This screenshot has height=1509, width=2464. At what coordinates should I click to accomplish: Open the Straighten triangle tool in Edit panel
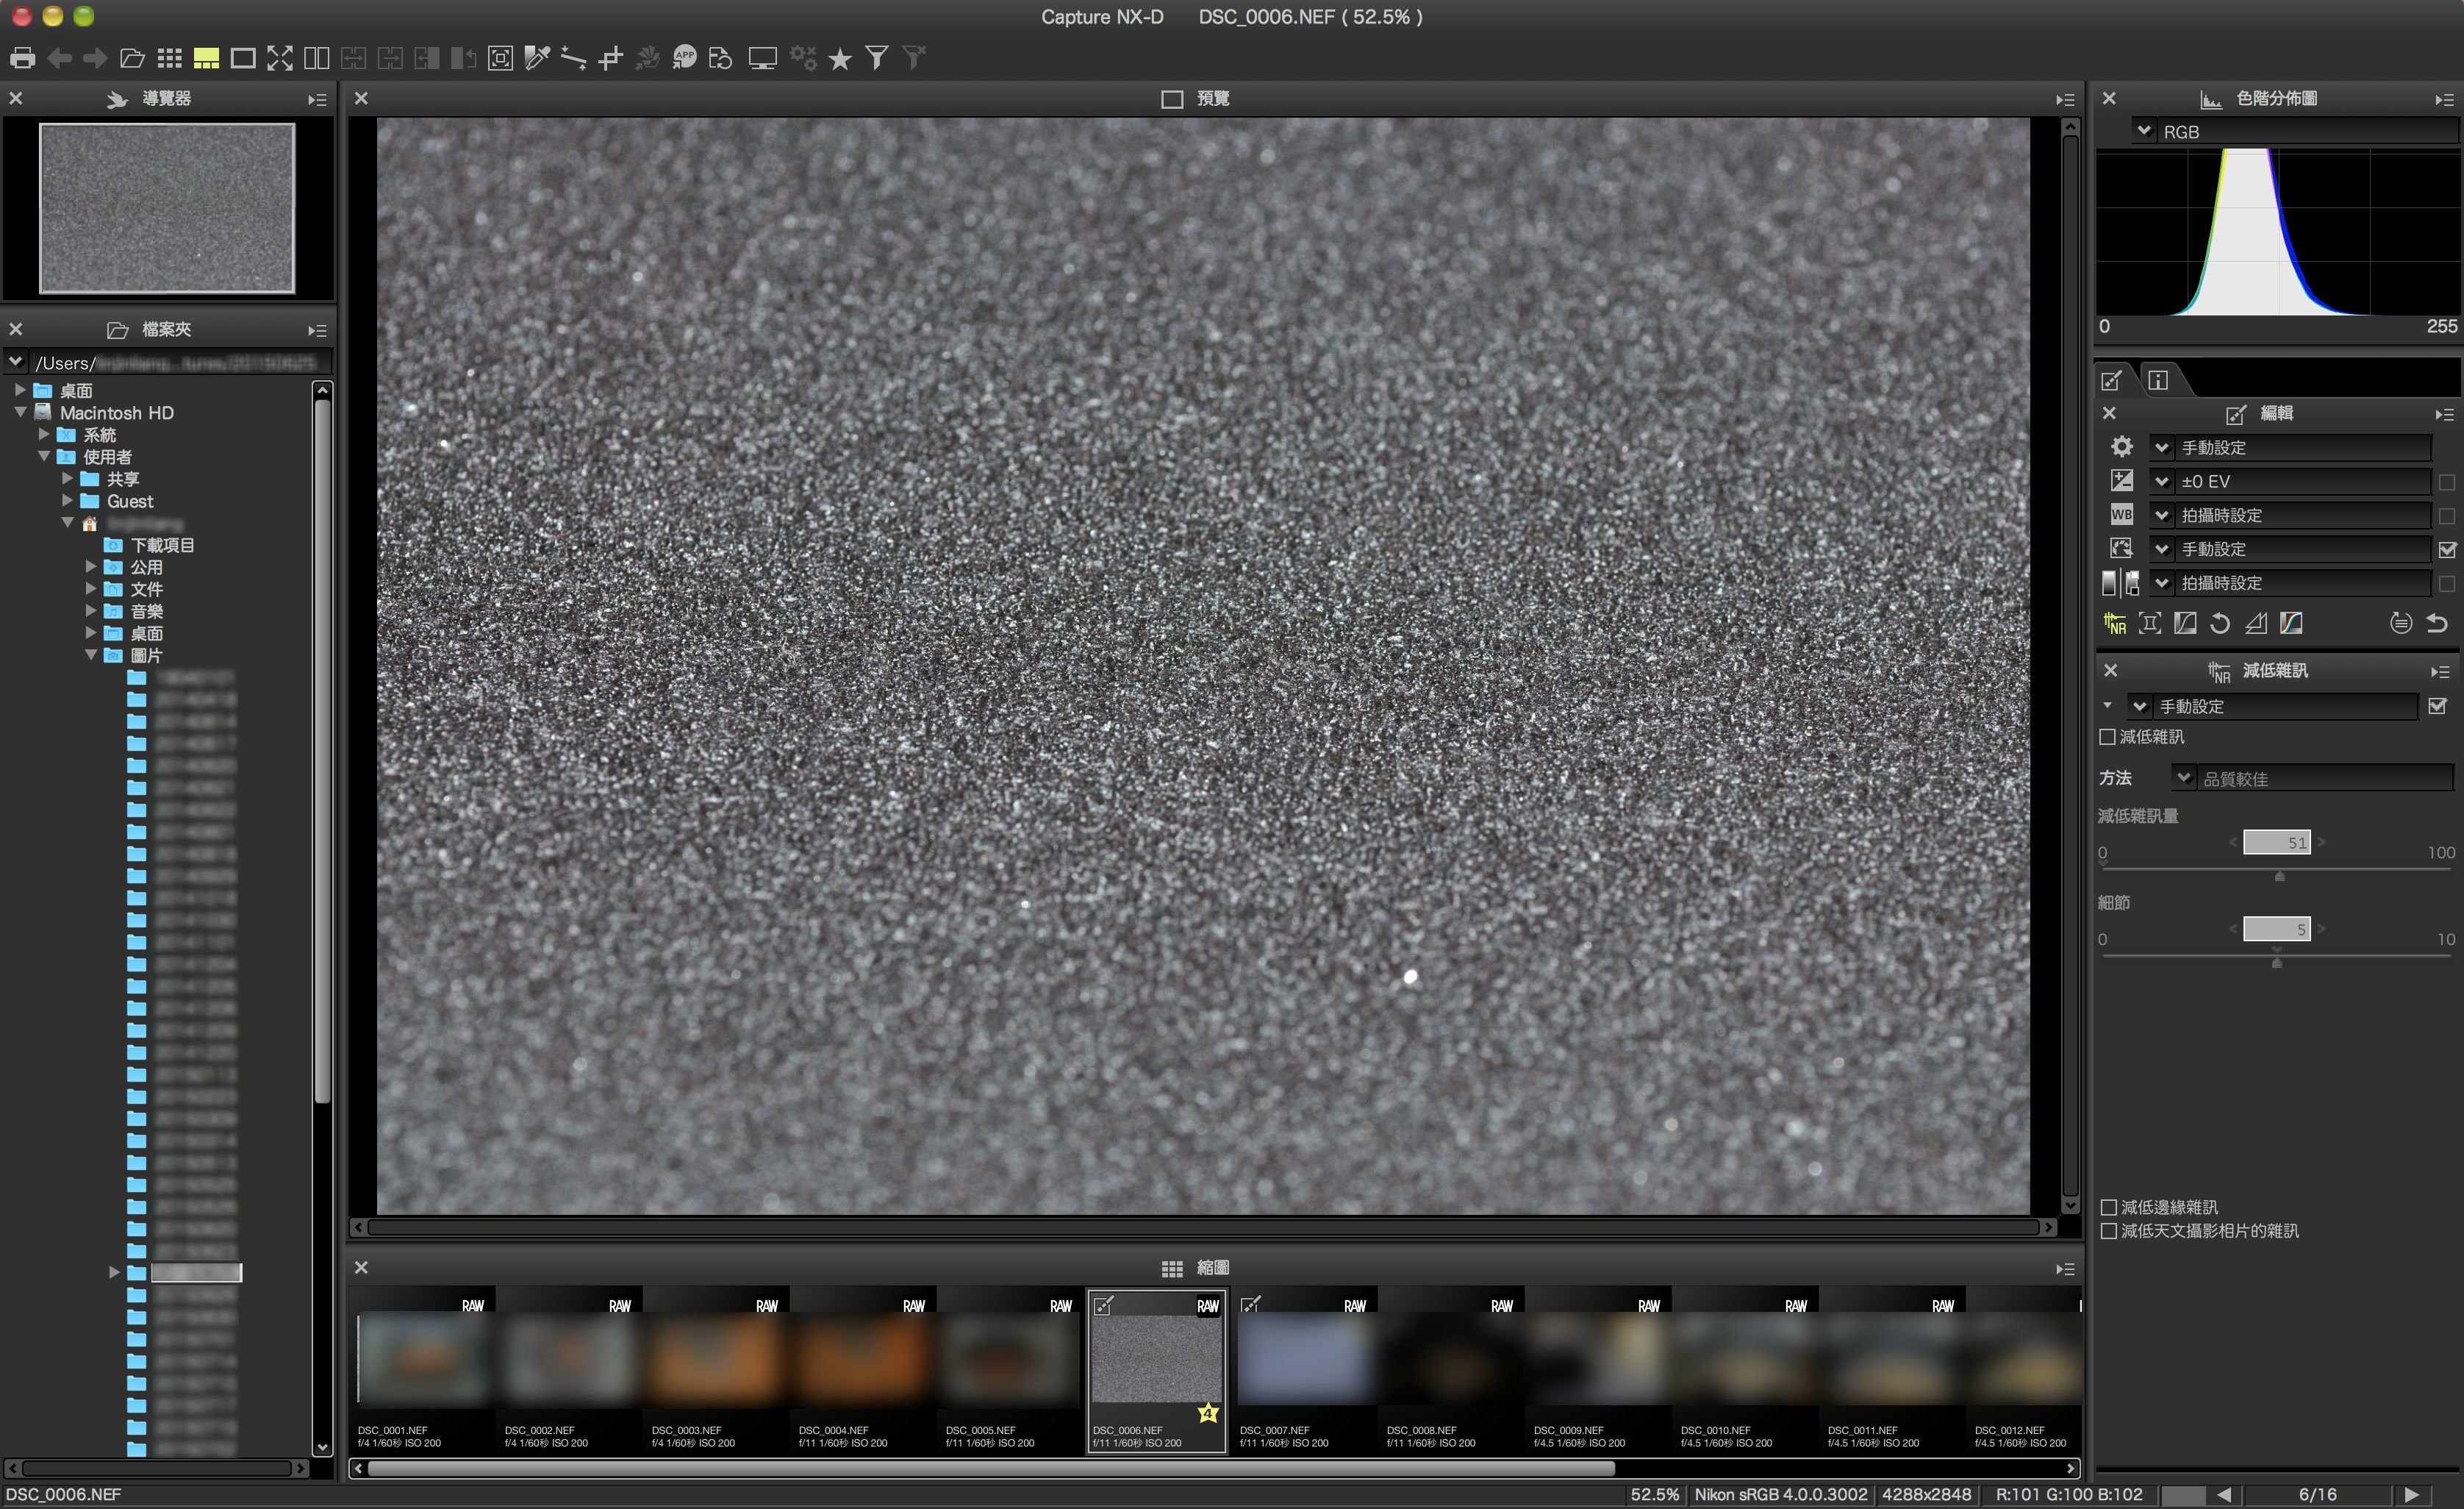pos(2256,624)
